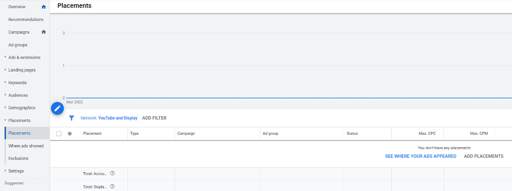512x191 pixels.
Task: Sort by Max. CPC column header
Action: (428, 134)
